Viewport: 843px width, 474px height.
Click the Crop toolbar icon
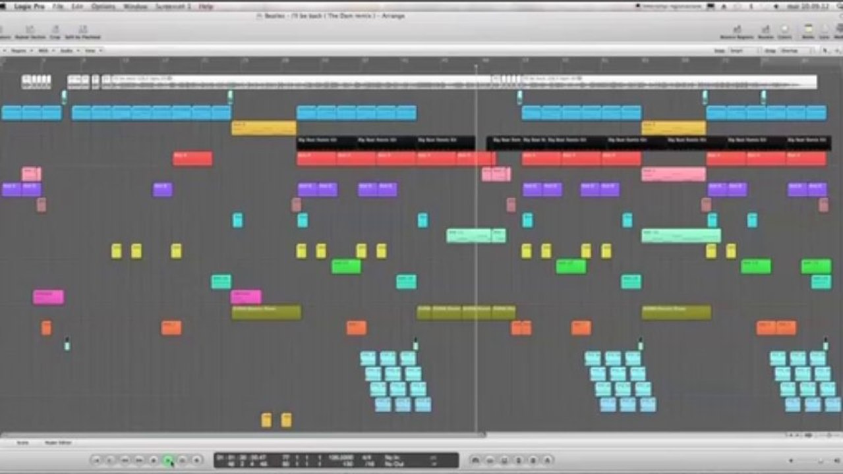pyautogui.click(x=55, y=32)
